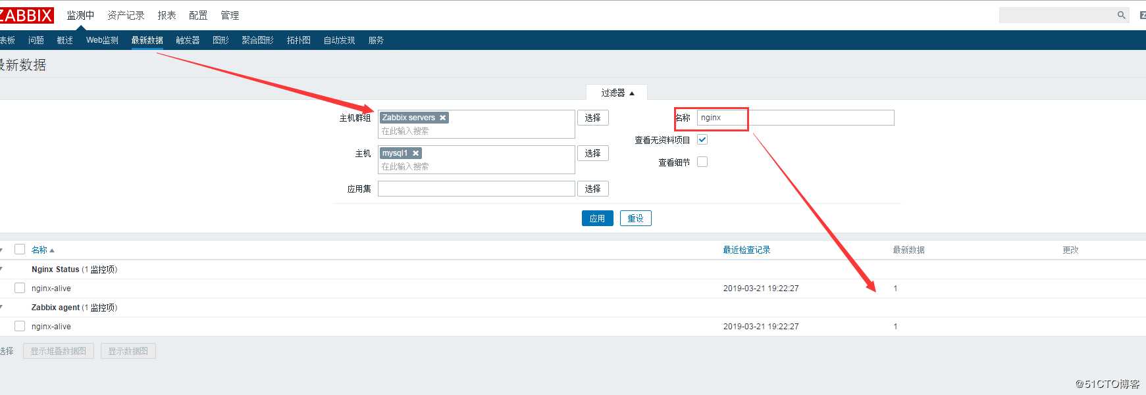Click the Nginx Status group title
Screen dimensions: 1146x395
click(55, 269)
